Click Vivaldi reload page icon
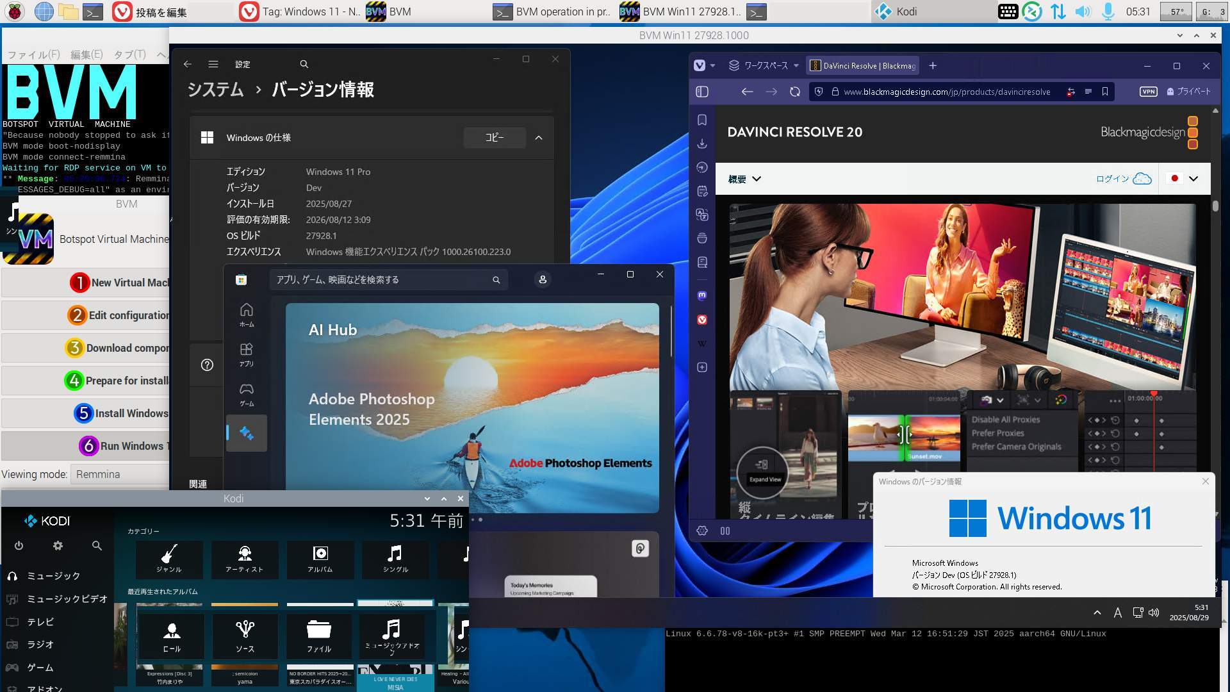 tap(795, 92)
